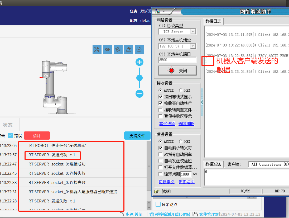Uncheck 按日志模式显示 checkbox

pos(160,97)
